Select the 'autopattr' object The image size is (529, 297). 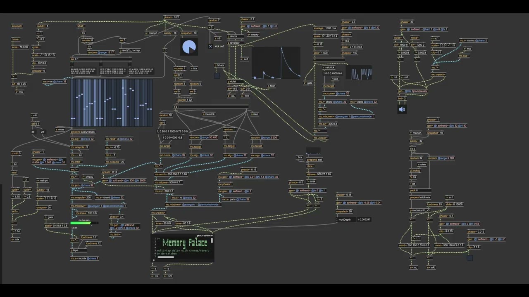tap(17, 26)
